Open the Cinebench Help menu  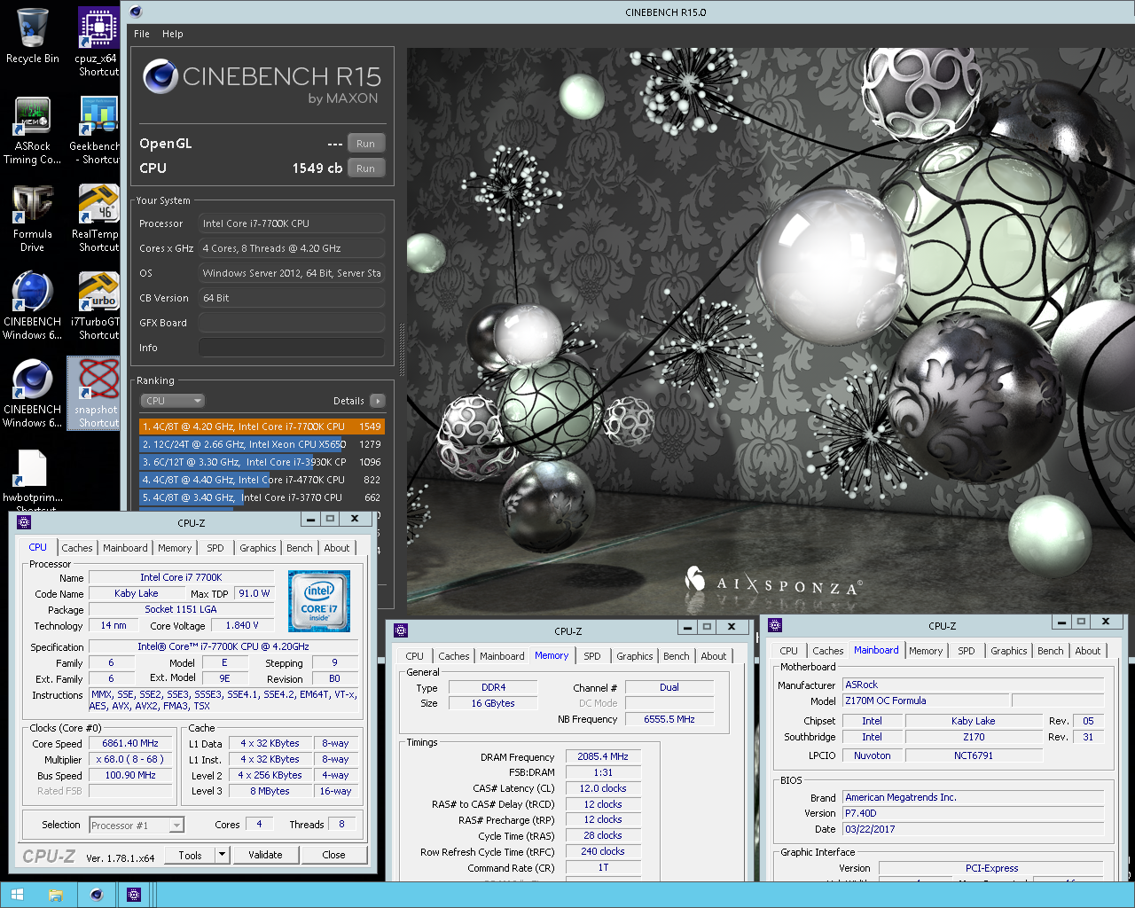[173, 34]
